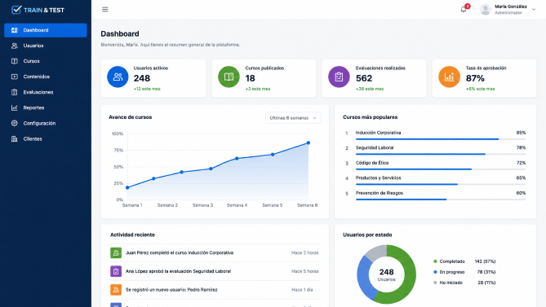This screenshot has width=546, height=307.
Task: Click the '248' active users value
Action: click(142, 78)
